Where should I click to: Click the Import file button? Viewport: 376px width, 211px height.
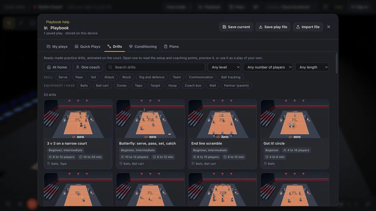click(308, 27)
